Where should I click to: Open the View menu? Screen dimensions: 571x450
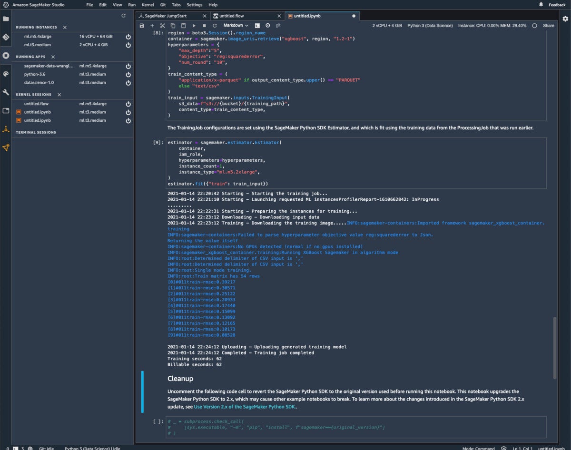117,5
